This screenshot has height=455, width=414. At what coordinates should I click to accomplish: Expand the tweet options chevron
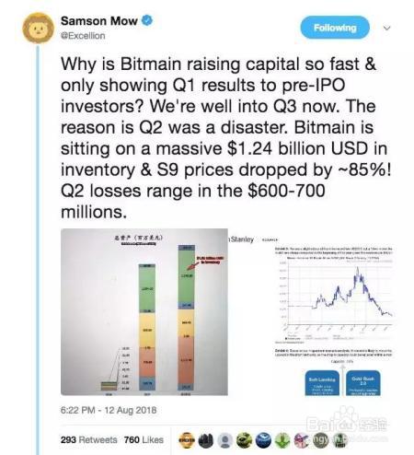(387, 28)
